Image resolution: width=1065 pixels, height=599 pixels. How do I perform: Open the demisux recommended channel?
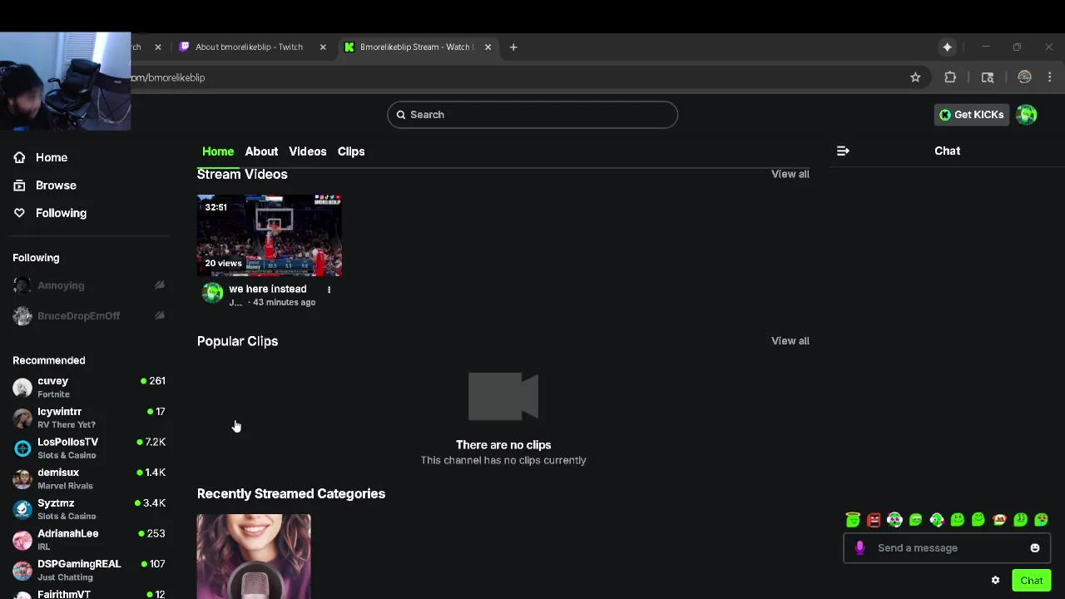pos(89,478)
